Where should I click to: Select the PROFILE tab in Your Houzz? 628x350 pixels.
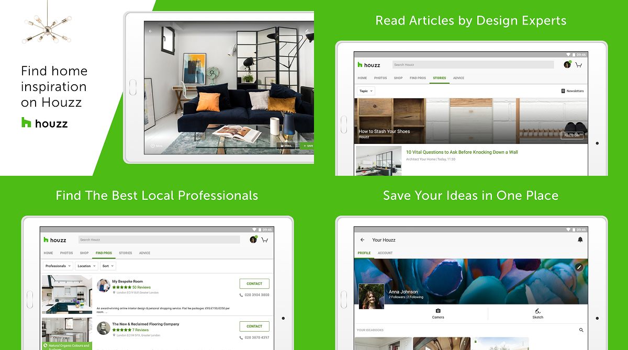[x=364, y=253]
